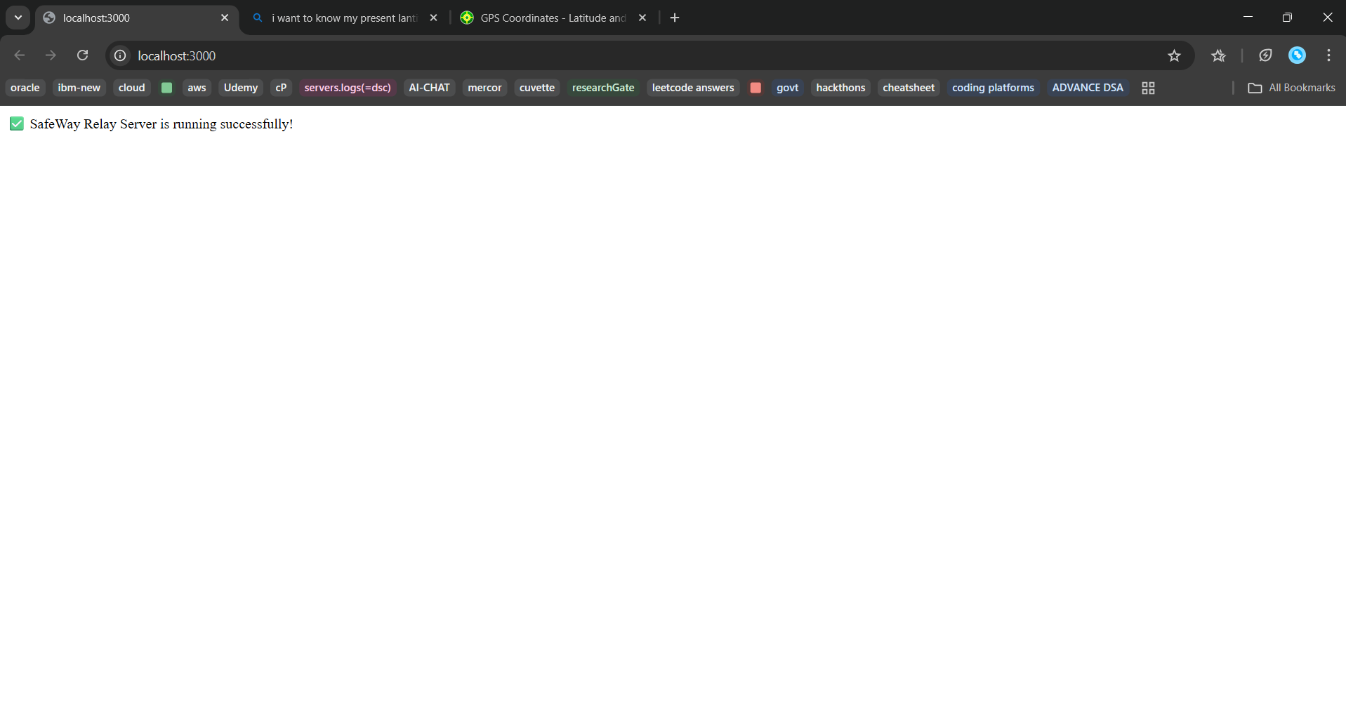Image resolution: width=1346 pixels, height=704 pixels.
Task: Switch to the 'i want to know my present' tab
Action: tap(345, 18)
